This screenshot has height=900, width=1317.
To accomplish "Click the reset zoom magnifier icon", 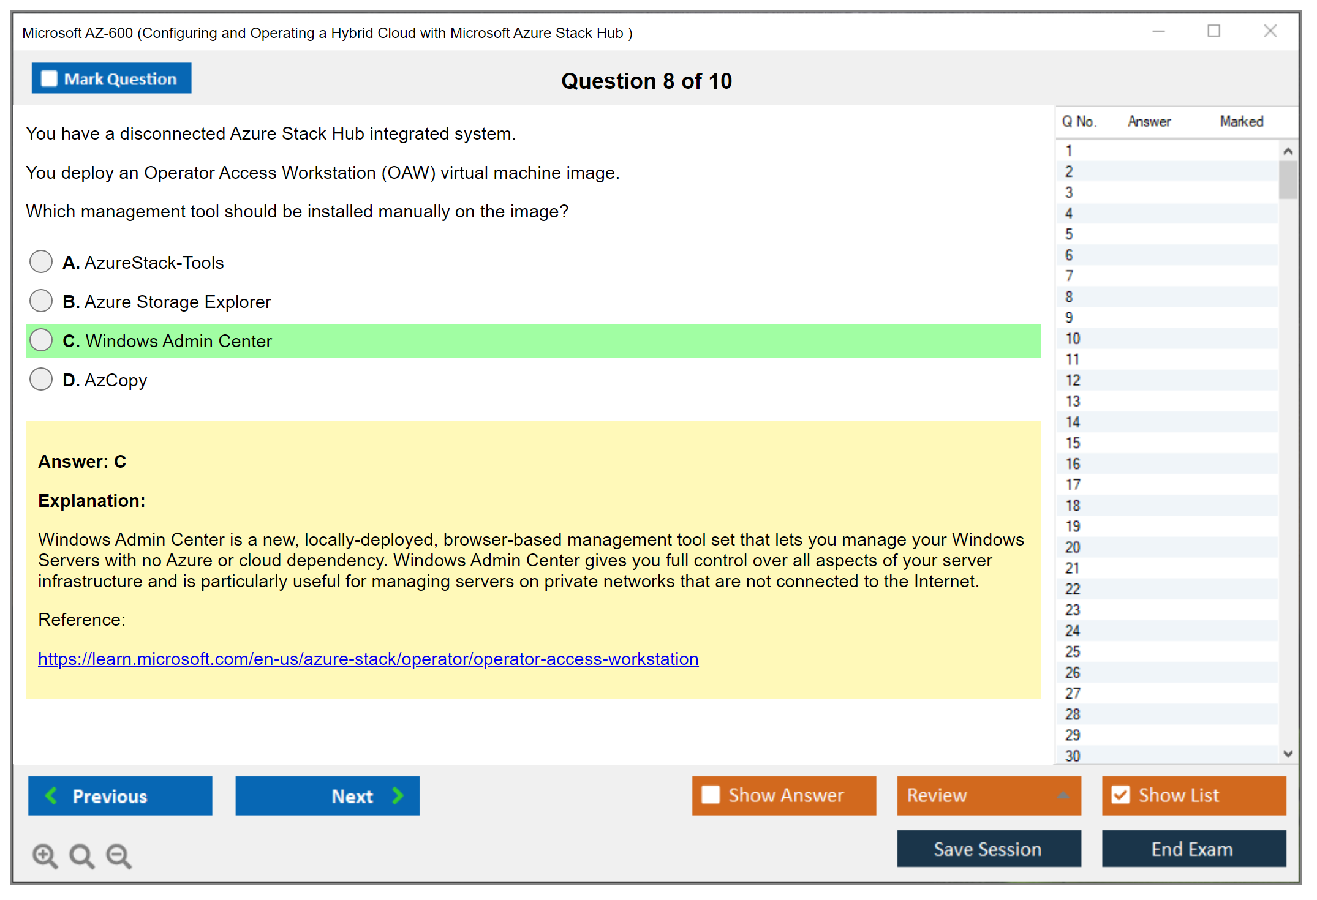I will point(81,855).
